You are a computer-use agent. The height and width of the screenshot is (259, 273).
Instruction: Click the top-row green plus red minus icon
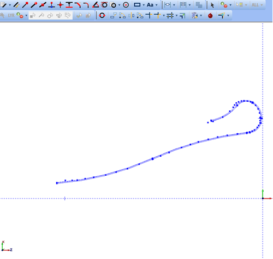tap(224, 5)
